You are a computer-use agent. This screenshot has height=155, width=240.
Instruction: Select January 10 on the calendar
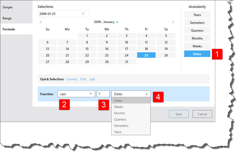127,42
